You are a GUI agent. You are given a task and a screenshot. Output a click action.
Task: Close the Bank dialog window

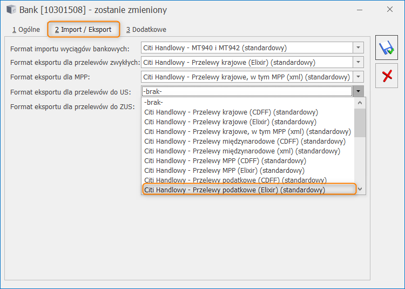tap(390, 10)
